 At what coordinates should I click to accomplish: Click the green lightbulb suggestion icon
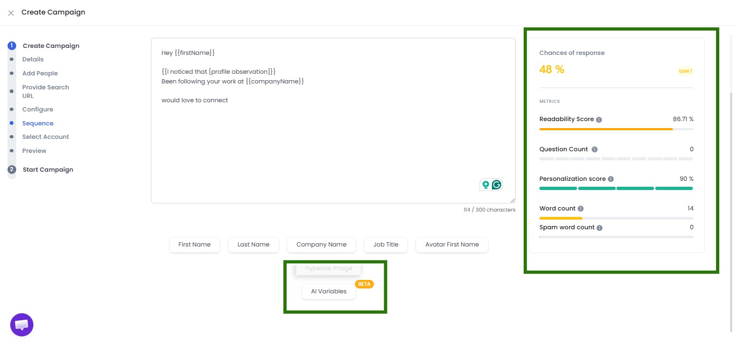click(485, 185)
